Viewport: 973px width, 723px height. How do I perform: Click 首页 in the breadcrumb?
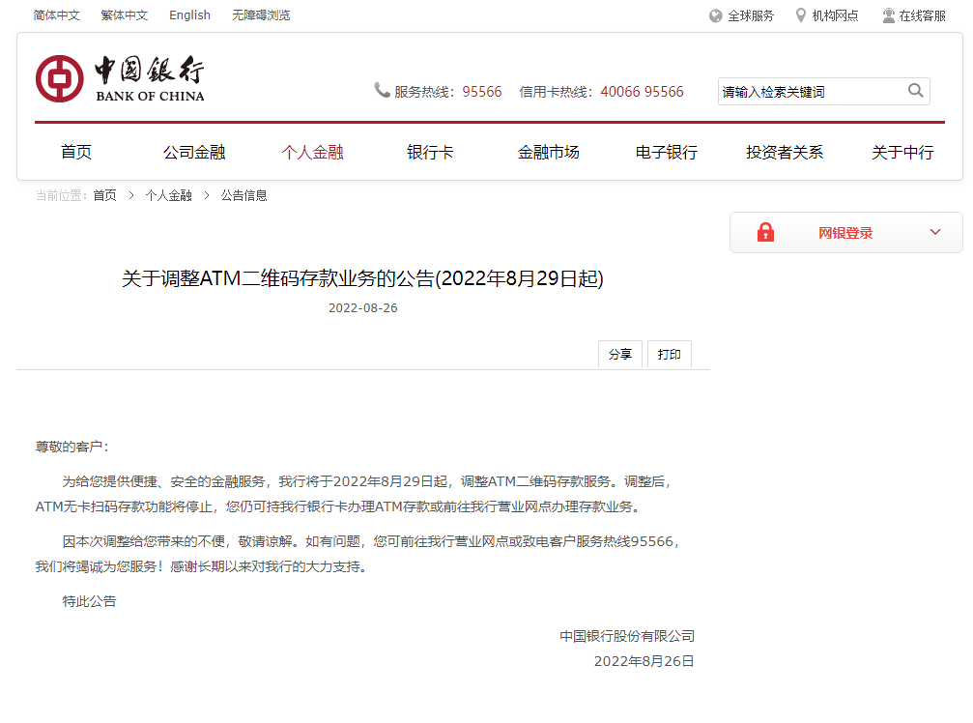click(x=105, y=195)
